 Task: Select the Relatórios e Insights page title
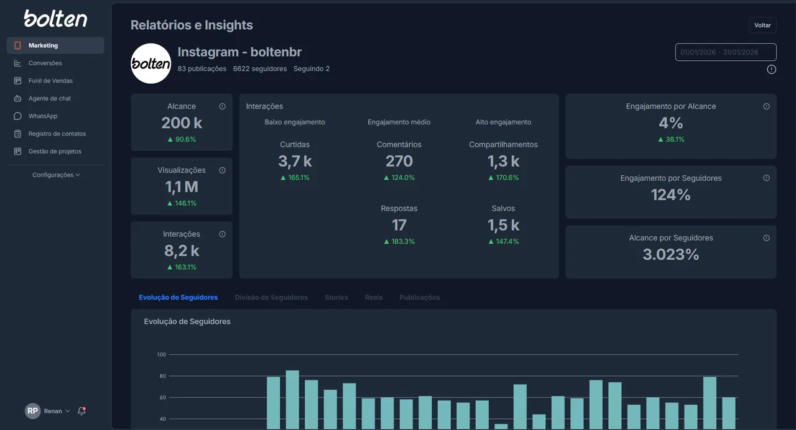pyautogui.click(x=192, y=25)
